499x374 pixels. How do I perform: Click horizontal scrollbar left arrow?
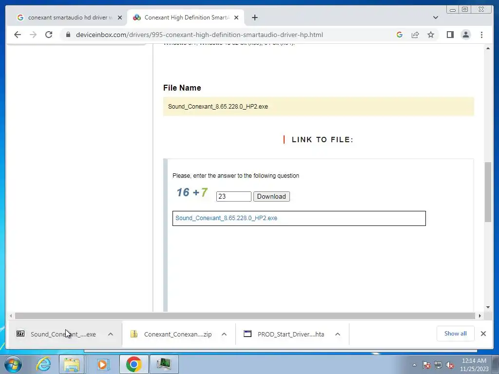pyautogui.click(x=11, y=316)
